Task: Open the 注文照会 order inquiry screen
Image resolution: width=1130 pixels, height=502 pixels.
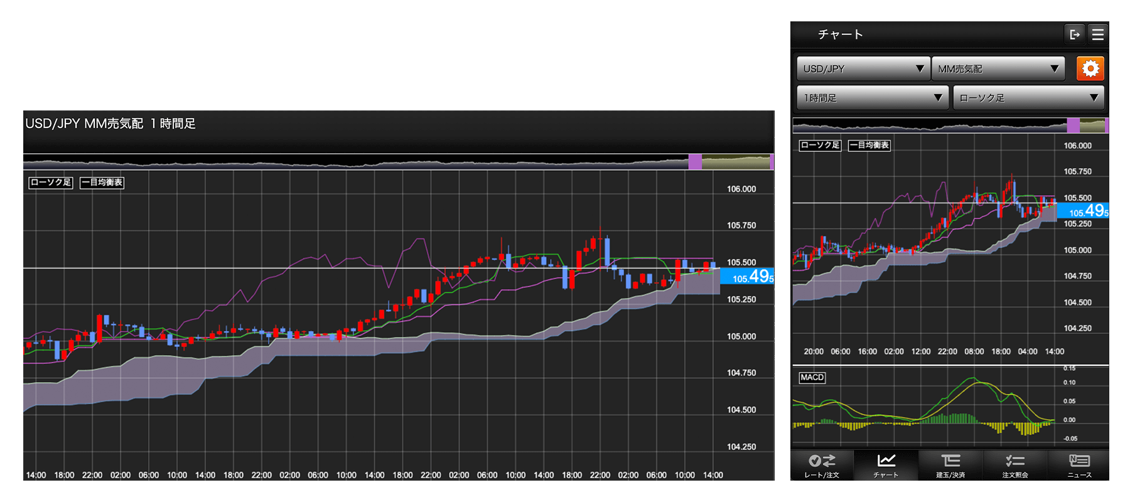Action: [x=1014, y=466]
